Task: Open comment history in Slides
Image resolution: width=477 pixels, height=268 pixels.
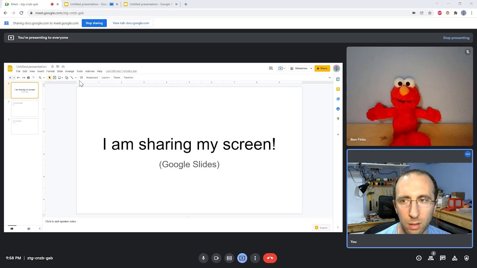Action: click(271, 68)
